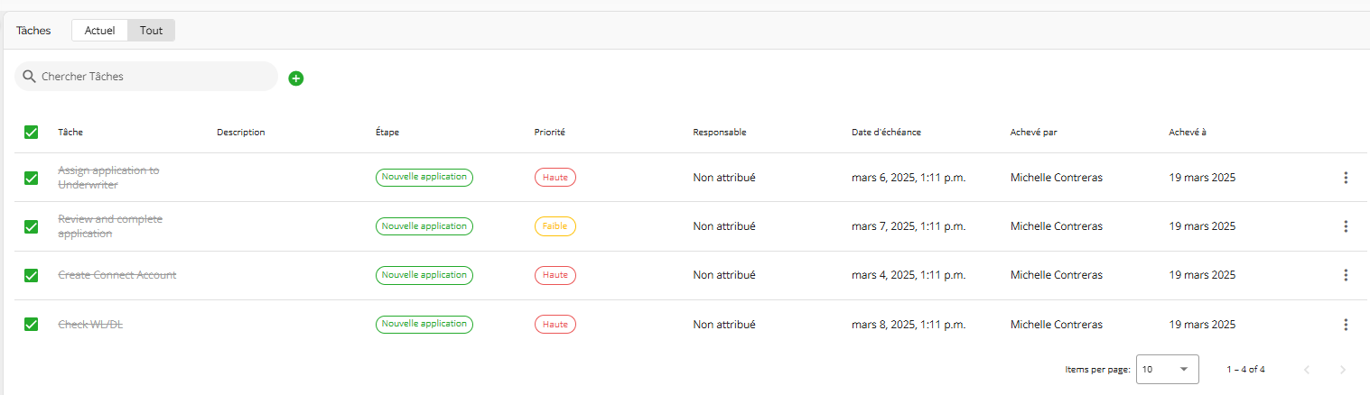Toggle the select-all checkbox in header
The width and height of the screenshot is (1370, 395).
tap(31, 133)
